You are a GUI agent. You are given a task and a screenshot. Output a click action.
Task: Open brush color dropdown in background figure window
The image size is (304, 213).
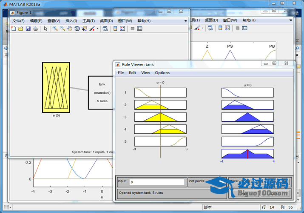203,28
